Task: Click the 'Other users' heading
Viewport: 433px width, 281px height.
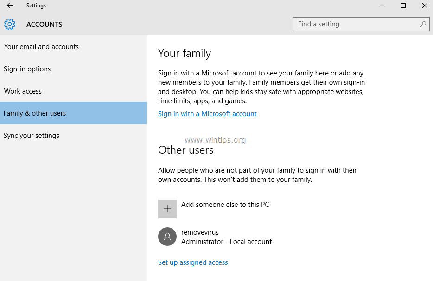Action: (185, 150)
